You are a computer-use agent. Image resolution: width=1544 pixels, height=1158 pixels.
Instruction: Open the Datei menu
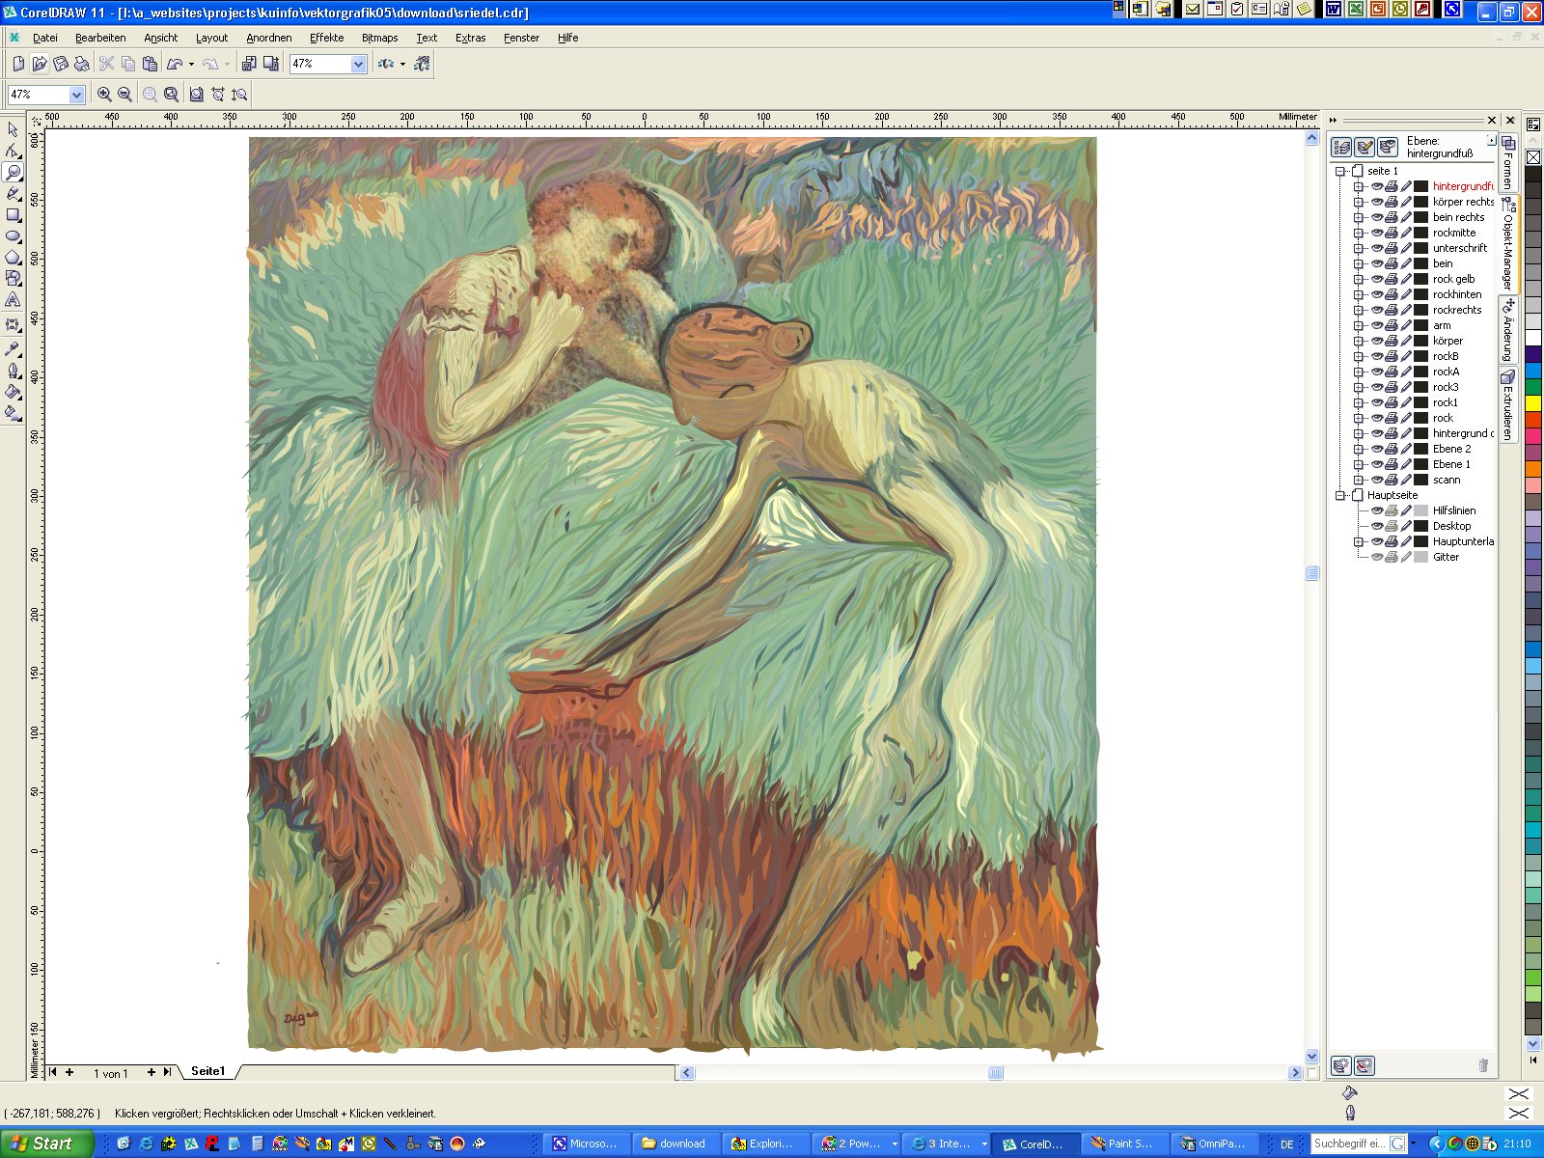[x=45, y=38]
